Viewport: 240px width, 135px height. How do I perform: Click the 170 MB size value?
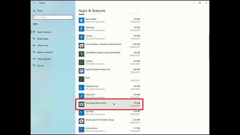tap(136, 103)
